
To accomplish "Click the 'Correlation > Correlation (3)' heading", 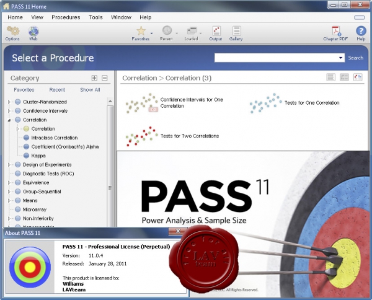I will [167, 77].
